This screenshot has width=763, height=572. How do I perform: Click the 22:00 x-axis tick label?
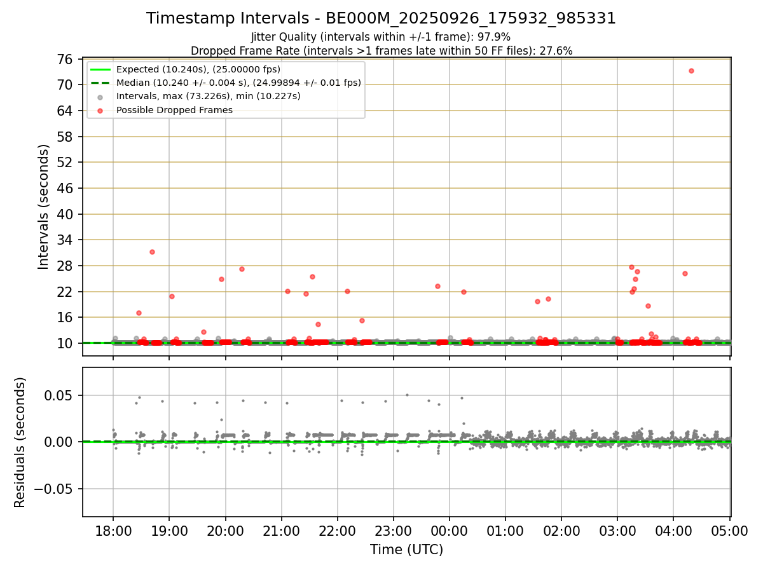(337, 531)
